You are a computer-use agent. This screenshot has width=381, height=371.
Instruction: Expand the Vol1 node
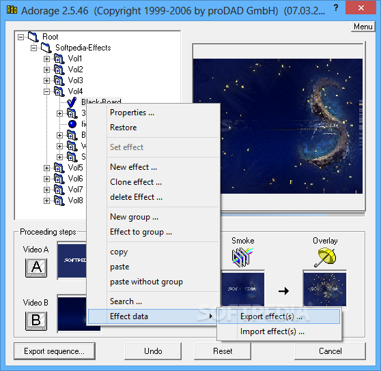pyautogui.click(x=46, y=59)
